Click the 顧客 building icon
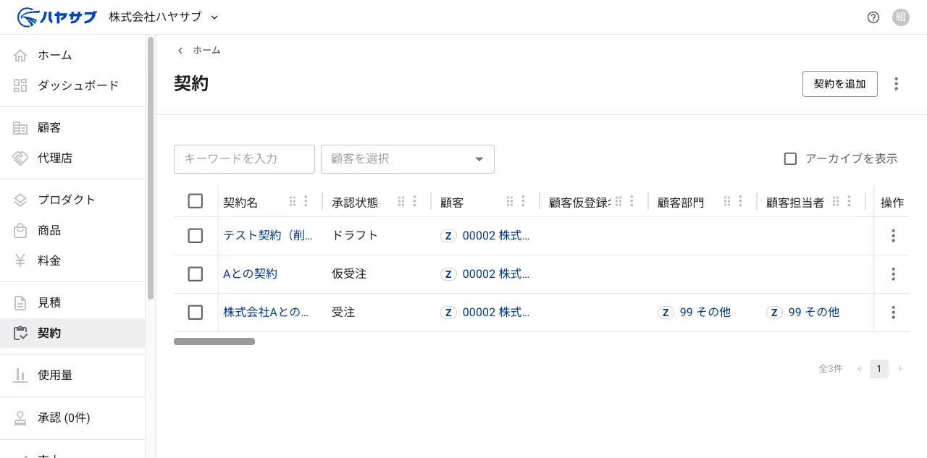Screen dimensions: 927x458 click(20, 127)
